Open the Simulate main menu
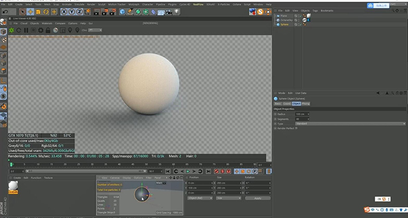408x218 pixels. pyautogui.click(x=79, y=5)
